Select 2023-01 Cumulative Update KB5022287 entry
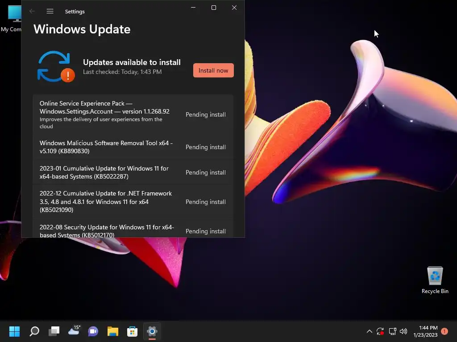Viewport: 457px width, 342px height. 133,172
